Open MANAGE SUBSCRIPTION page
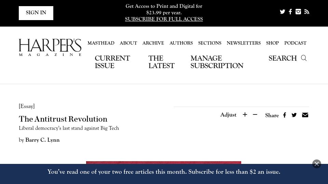 click(217, 62)
